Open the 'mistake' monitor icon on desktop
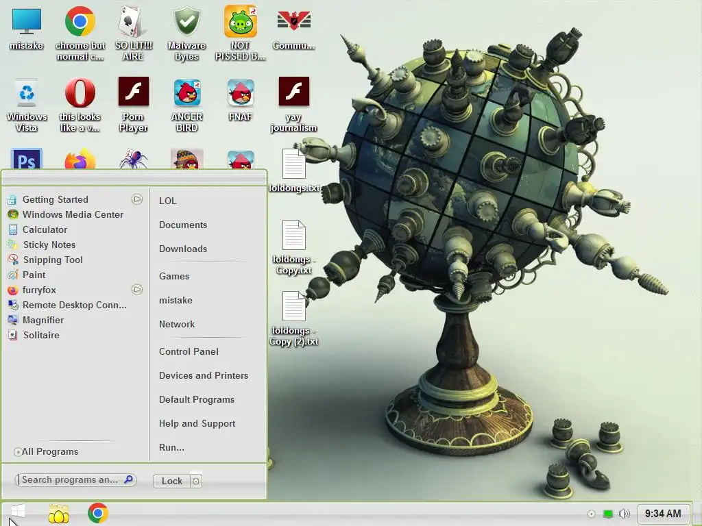This screenshot has height=526, width=702. tap(27, 28)
